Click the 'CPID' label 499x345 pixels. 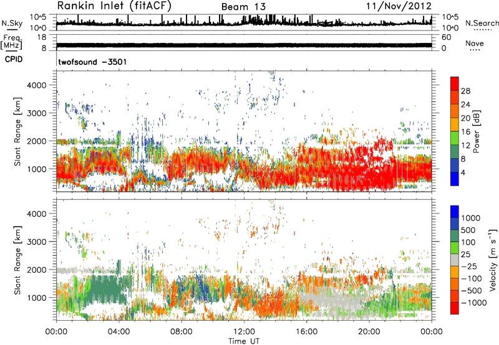tap(14, 59)
